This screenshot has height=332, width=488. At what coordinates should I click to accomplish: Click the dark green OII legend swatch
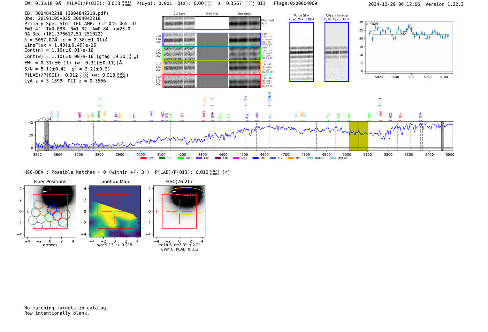pos(162,158)
